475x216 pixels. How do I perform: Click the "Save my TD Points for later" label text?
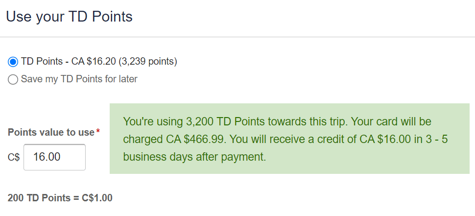(79, 79)
